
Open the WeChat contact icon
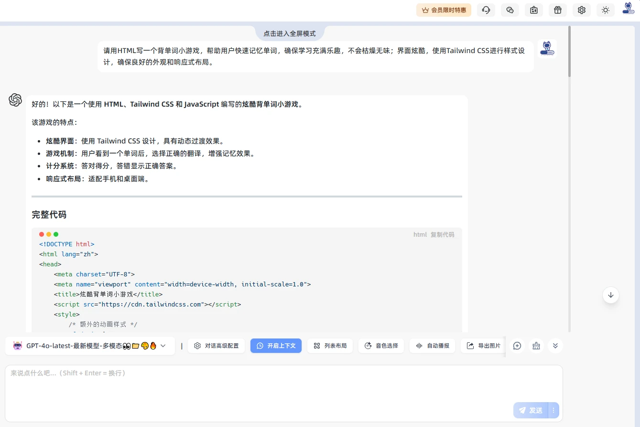tap(510, 10)
